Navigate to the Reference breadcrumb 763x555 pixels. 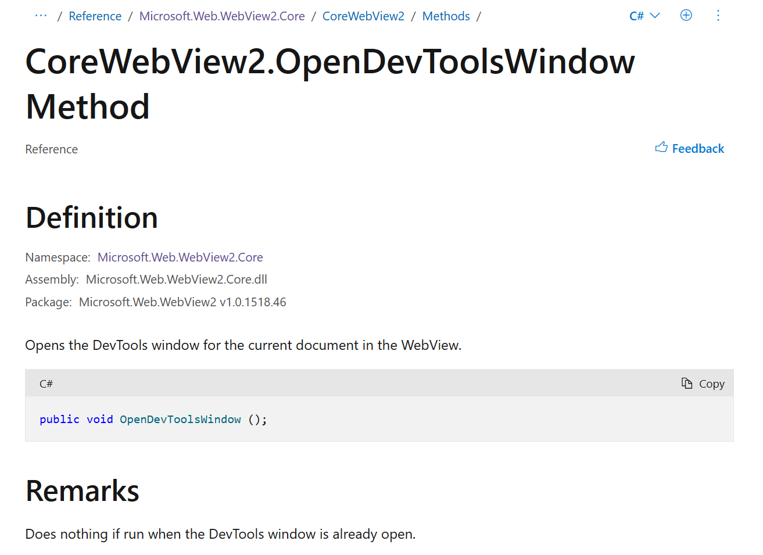click(95, 16)
